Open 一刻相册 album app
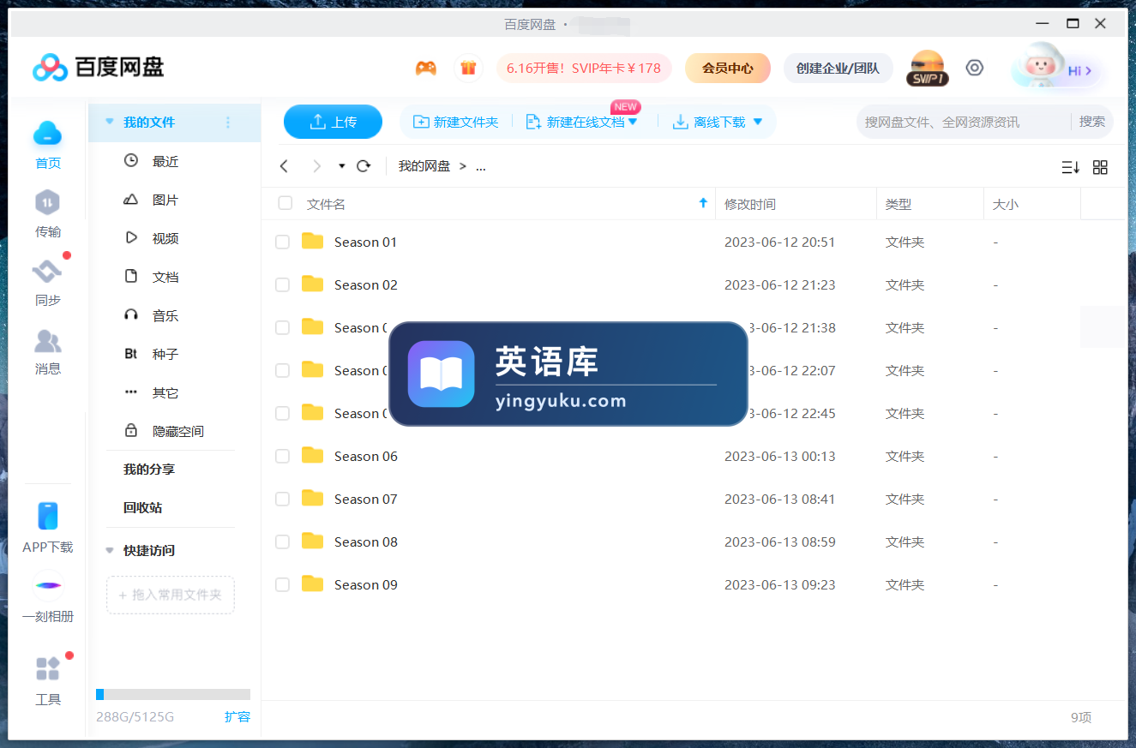1136x748 pixels. coord(48,597)
